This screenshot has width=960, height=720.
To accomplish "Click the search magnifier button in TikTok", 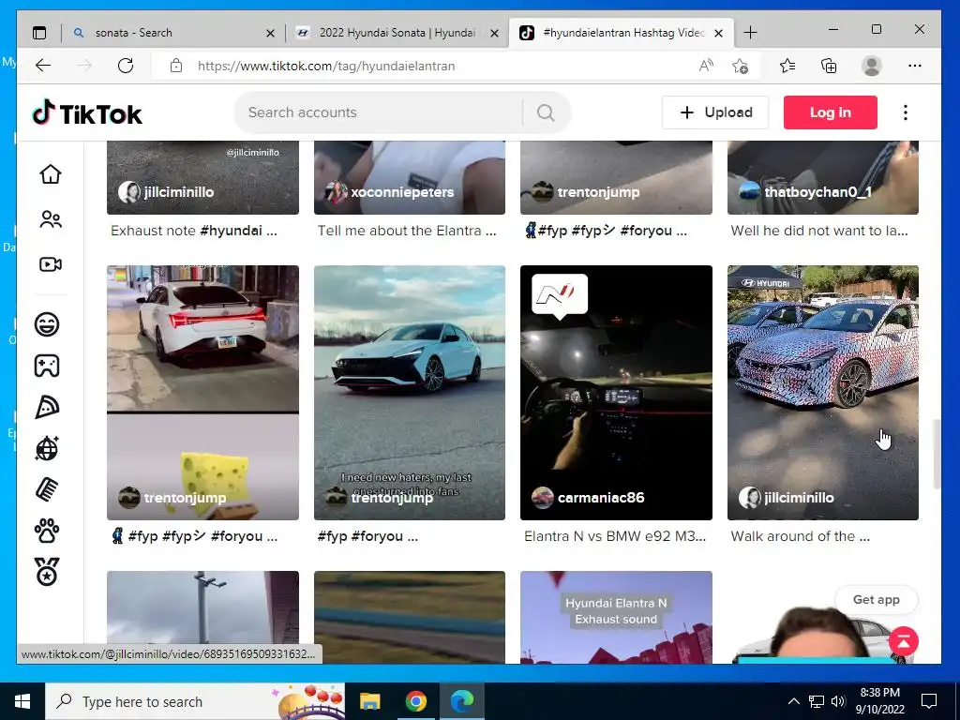I will (546, 112).
